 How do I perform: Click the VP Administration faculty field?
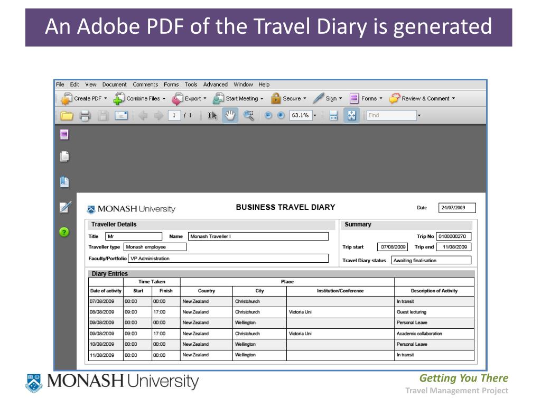point(228,259)
